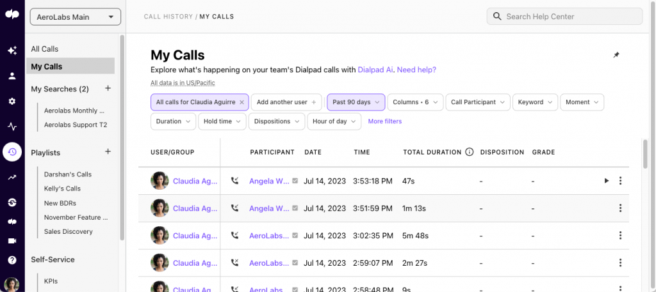The height and width of the screenshot is (292, 656).
Task: Open the help question mark icon
Action: point(12,260)
